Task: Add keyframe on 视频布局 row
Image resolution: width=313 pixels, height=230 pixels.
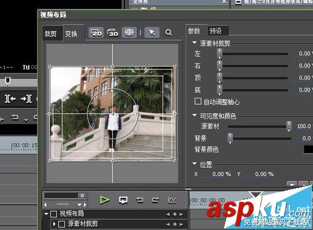Action: [175, 214]
